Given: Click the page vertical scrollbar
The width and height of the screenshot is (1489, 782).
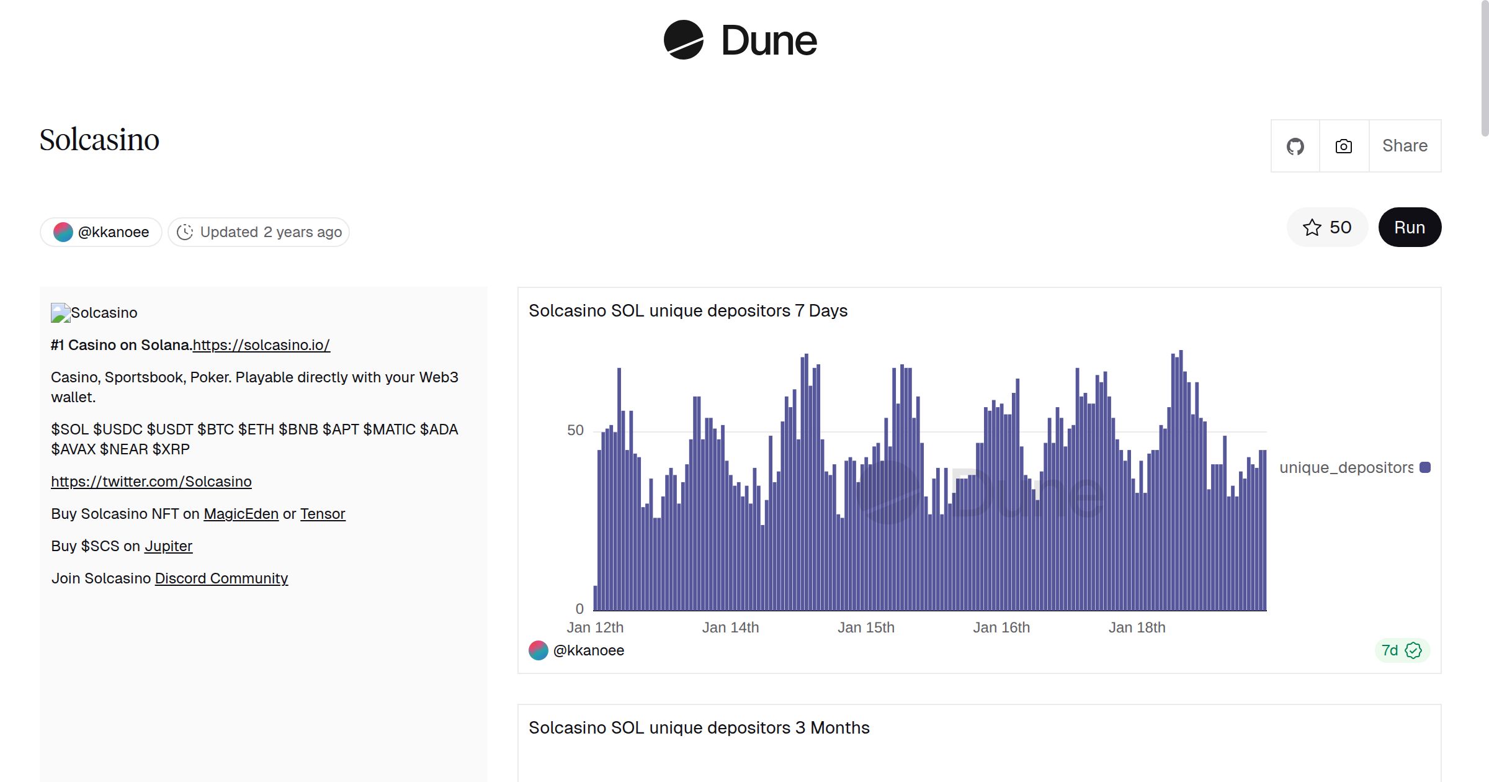Looking at the screenshot, I should click(x=1484, y=68).
